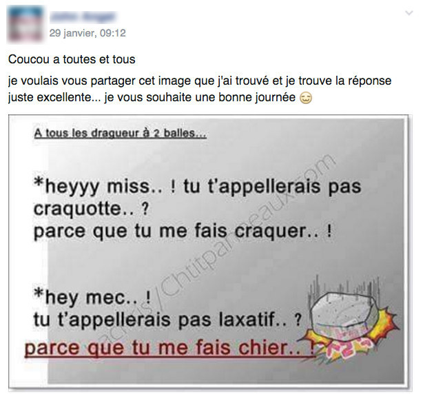Select the "tu t'appellerais pas laxatif" line

tap(167, 320)
